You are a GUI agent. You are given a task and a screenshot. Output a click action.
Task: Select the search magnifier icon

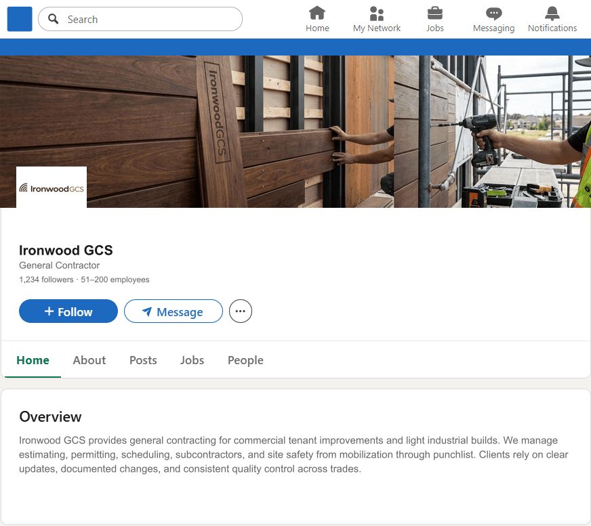53,19
